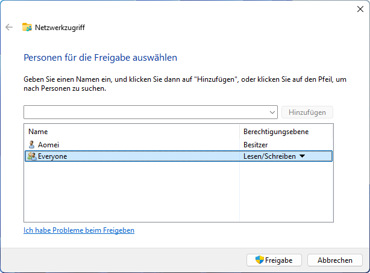The width and height of the screenshot is (370, 273).
Task: Expand the Lesen/Schreiben permission arrow
Action: click(x=302, y=156)
